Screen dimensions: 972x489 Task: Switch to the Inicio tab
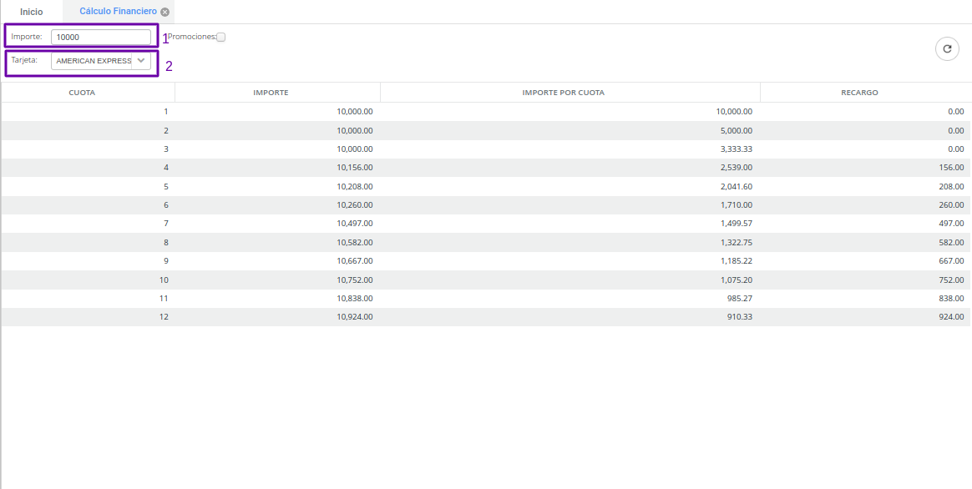tap(32, 12)
